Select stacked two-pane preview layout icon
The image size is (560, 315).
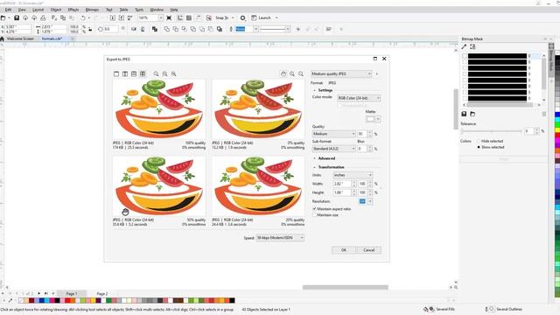click(134, 73)
